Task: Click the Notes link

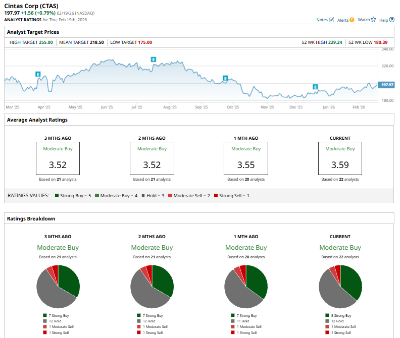Action: point(322,20)
